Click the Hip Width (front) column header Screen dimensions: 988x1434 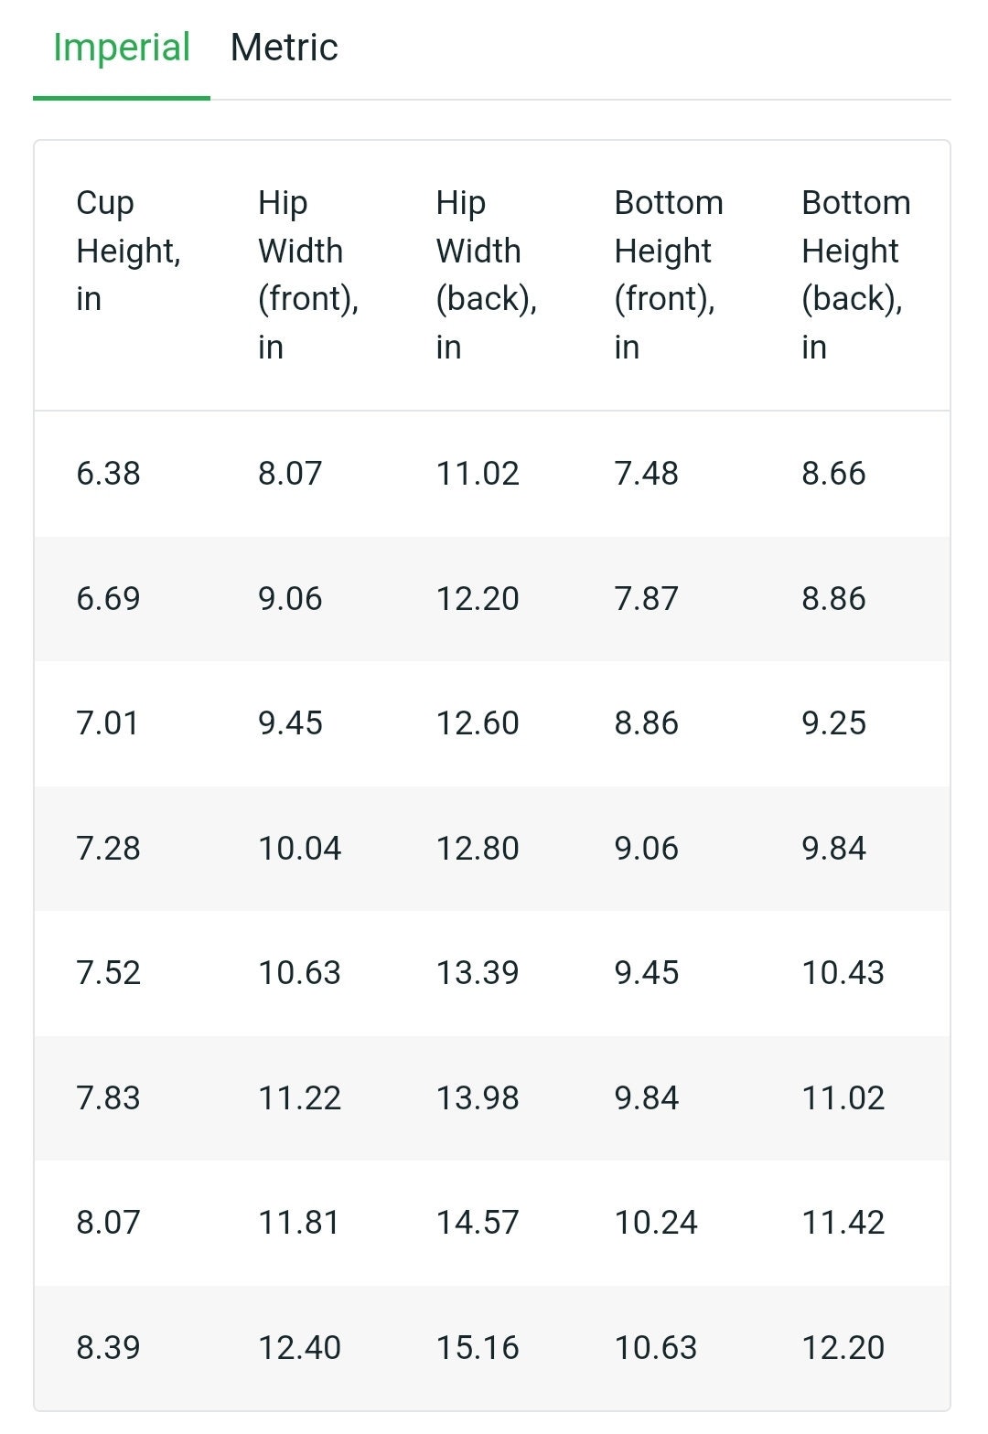point(308,274)
